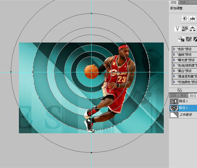Click the expanded view icon below presets

(x=180, y=90)
